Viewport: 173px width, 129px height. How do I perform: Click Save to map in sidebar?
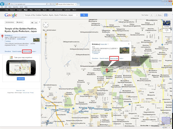click(27, 52)
